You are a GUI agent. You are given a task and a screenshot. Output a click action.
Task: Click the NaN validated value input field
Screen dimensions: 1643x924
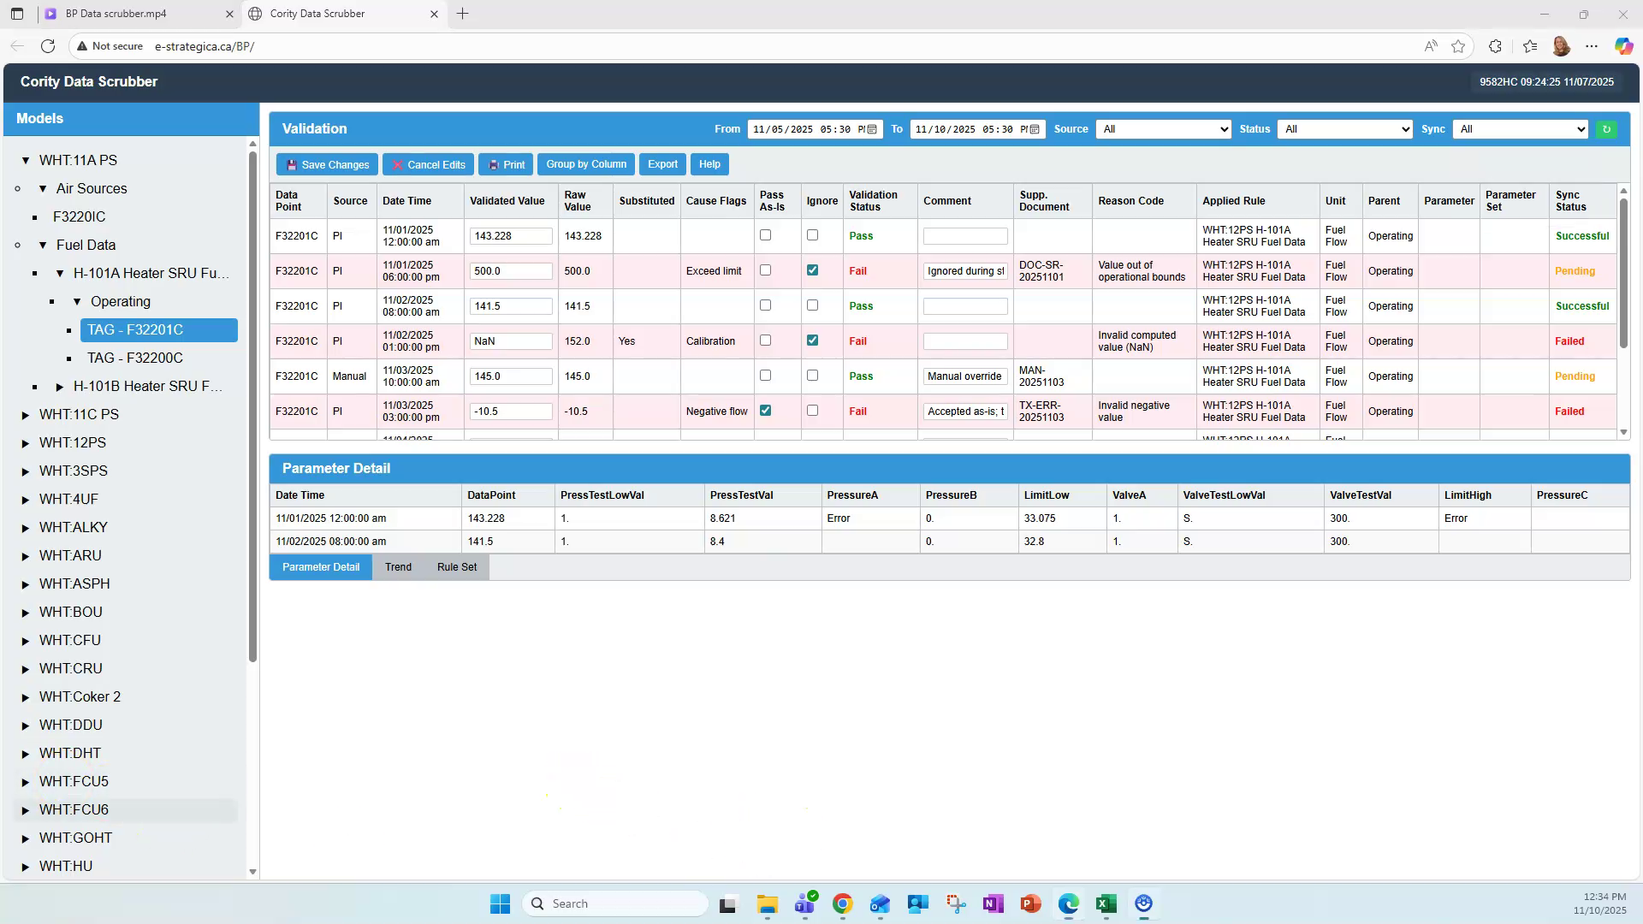pos(511,341)
